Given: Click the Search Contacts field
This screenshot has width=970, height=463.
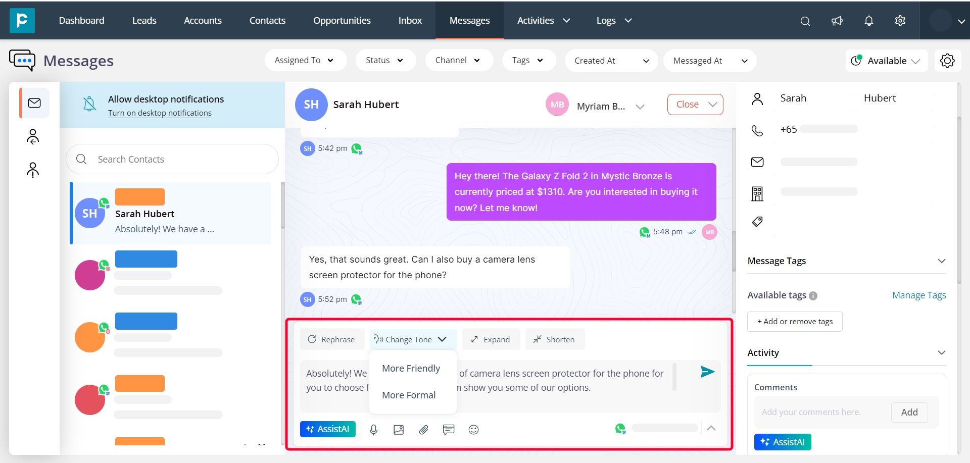Looking at the screenshot, I should pos(172,159).
